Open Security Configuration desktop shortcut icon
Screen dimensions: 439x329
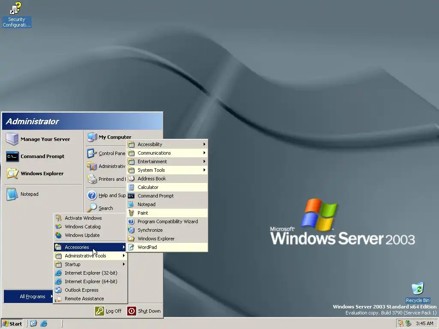(x=16, y=15)
